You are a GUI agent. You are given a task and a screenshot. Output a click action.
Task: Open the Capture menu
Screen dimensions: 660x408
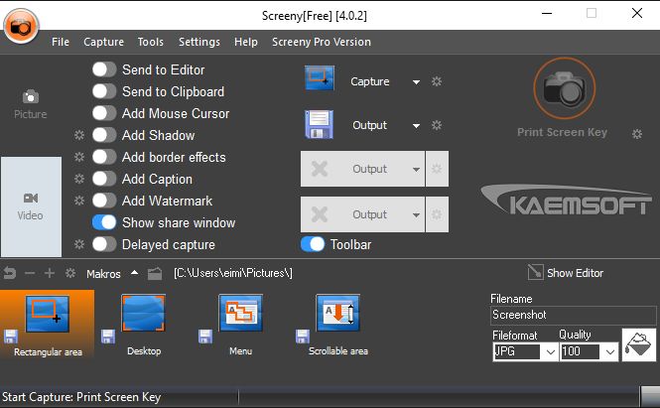103,42
